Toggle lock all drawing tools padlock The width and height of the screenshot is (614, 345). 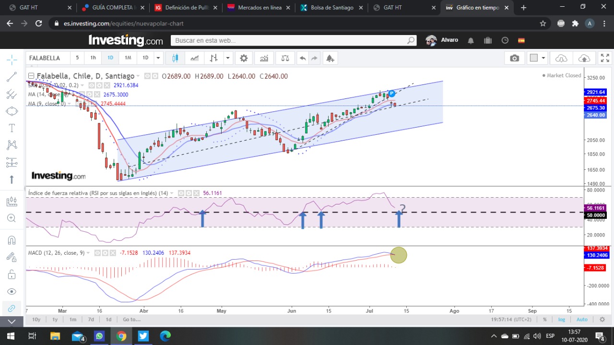12,274
